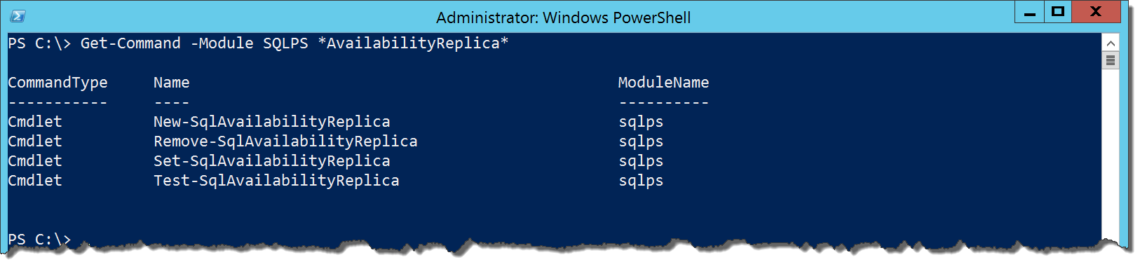The height and width of the screenshot is (269, 1140).
Task: Click Set-SqlAvailabilityReplica cmdlet name
Action: coord(272,161)
